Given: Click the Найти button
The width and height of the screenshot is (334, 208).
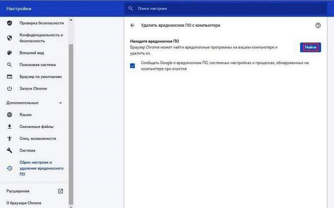Looking at the screenshot, I should (310, 47).
